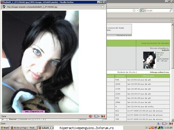This screenshot has width=174, height=130.
Task: Click the bella89 profile thumbnail photo
Action: click(x=149, y=60)
